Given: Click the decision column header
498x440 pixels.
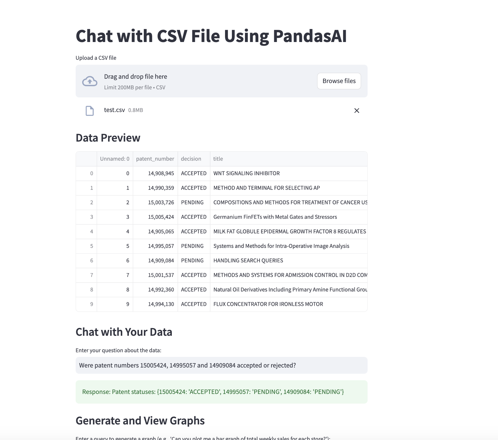Looking at the screenshot, I should coord(191,159).
